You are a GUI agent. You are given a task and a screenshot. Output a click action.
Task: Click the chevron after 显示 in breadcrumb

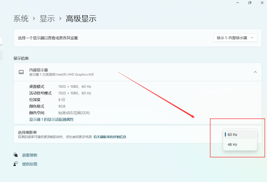coord(60,19)
